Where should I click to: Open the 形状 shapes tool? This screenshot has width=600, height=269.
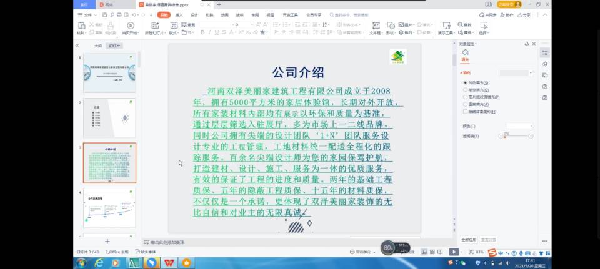390,26
